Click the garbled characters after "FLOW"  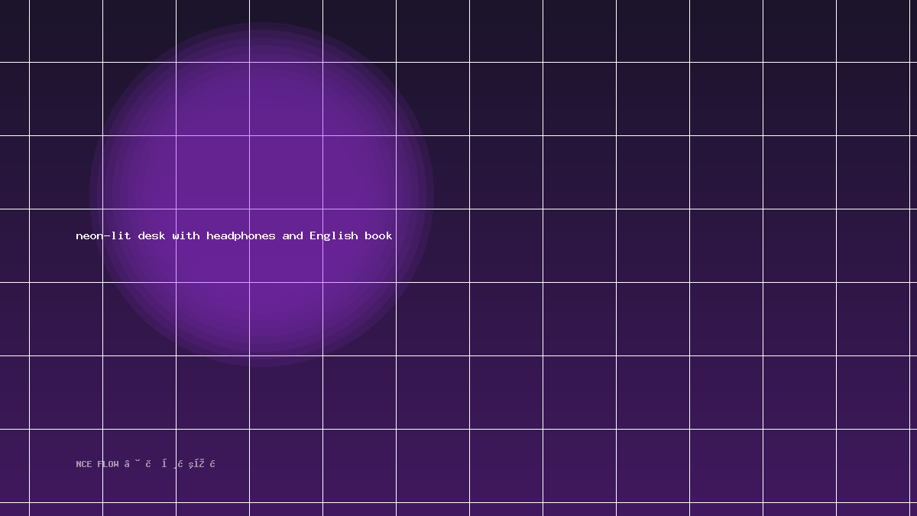tap(170, 463)
